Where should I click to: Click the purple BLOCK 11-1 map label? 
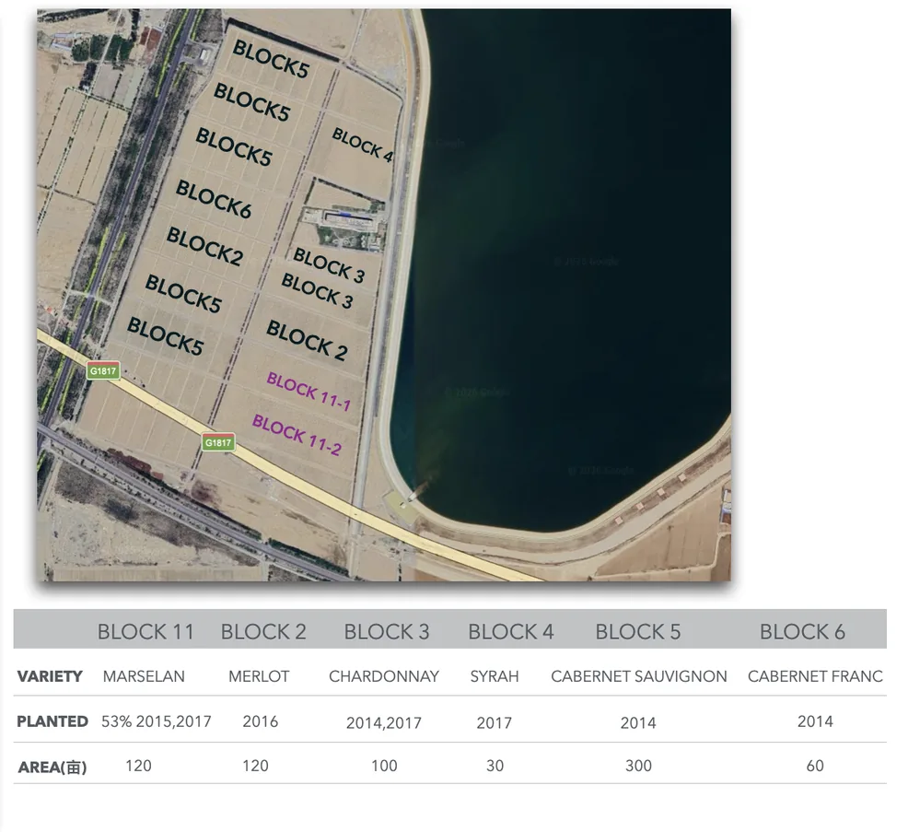(309, 391)
